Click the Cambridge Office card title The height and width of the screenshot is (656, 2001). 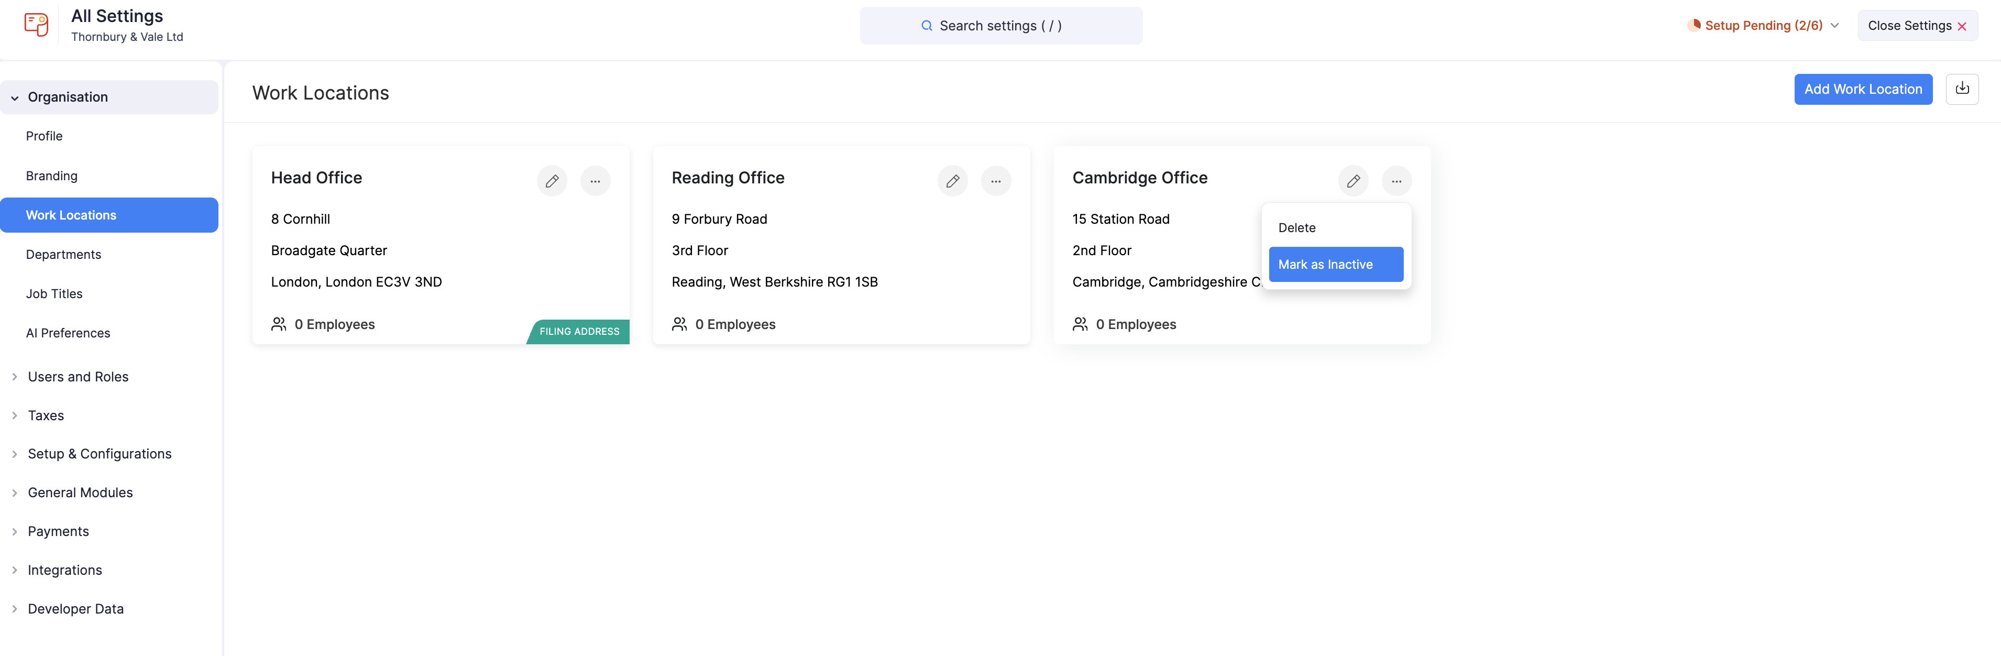tap(1139, 178)
